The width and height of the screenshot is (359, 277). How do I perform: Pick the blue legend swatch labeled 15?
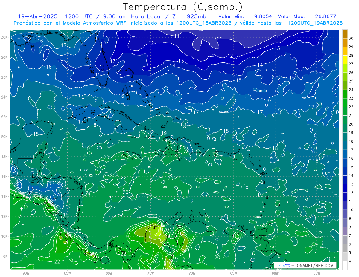click(345, 163)
